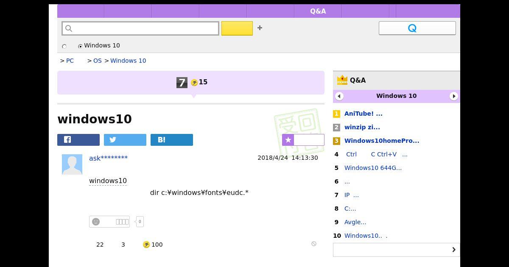Image resolution: width=509 pixels, height=267 pixels.
Task: Open ranking item 2 winzip zi...
Action: [x=362, y=127]
